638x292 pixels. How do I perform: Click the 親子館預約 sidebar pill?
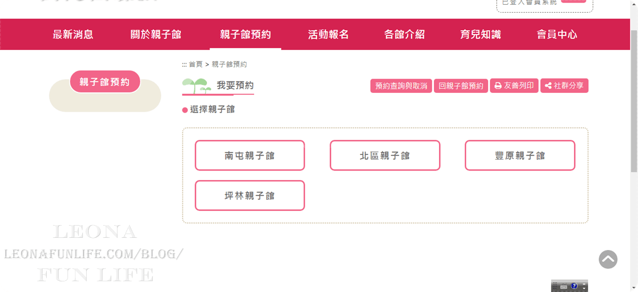coord(105,82)
